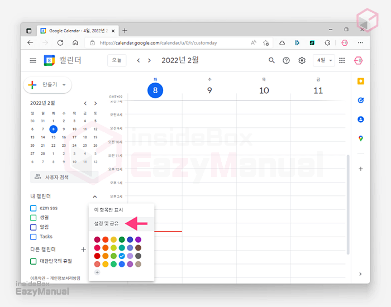
Task: Open calendar search magnifier icon
Action: point(271,60)
